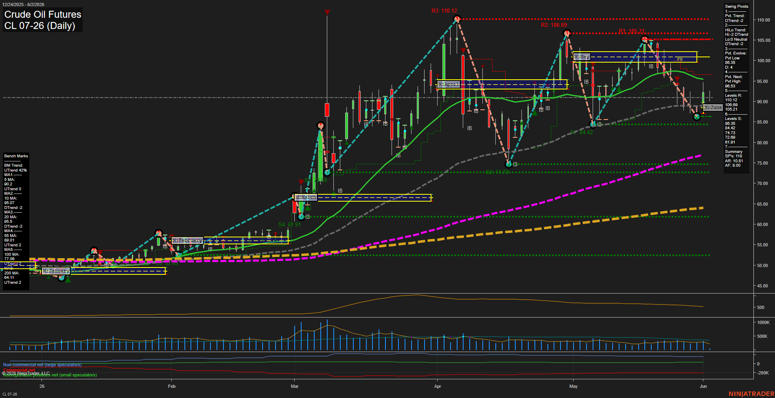Select 'Lo:0 Neutral' in Swing Pivots panel
This screenshot has height=398, width=775.
pyautogui.click(x=736, y=39)
